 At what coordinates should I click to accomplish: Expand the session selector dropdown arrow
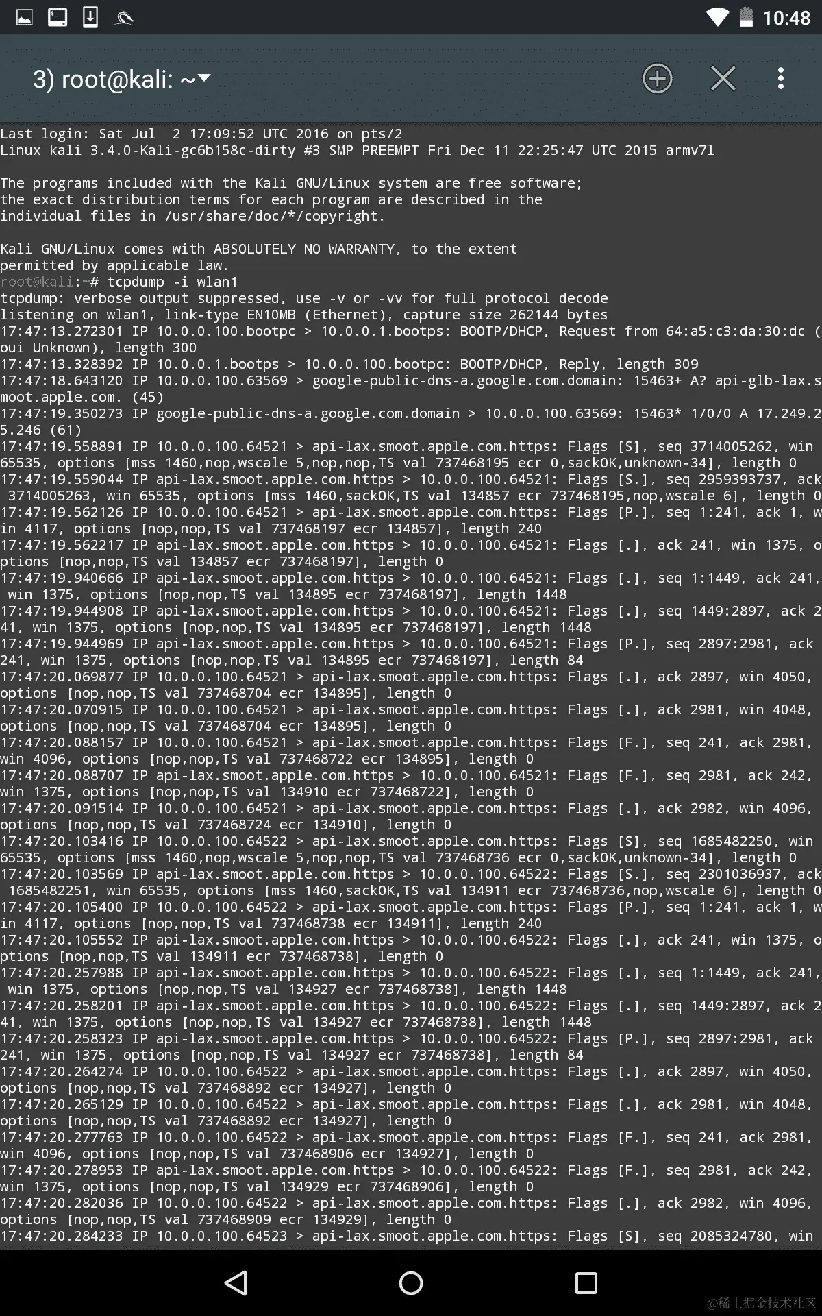tap(203, 79)
